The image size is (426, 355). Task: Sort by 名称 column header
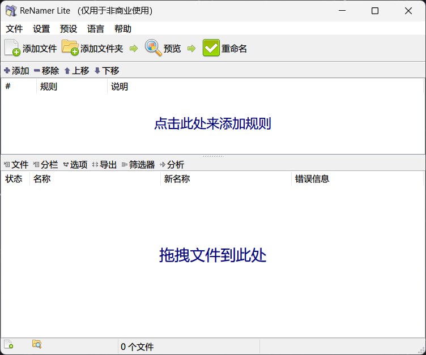[95, 179]
